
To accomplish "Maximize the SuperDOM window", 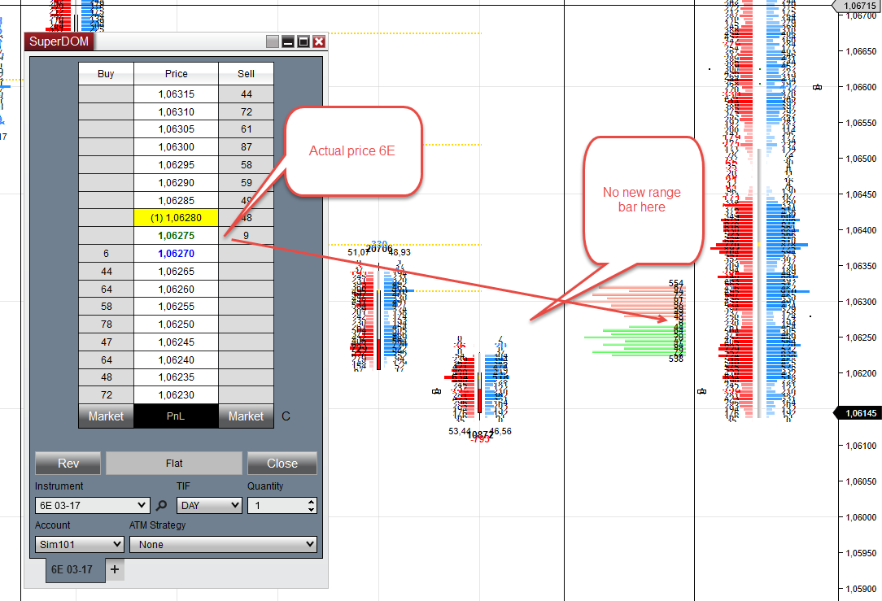I will click(303, 41).
